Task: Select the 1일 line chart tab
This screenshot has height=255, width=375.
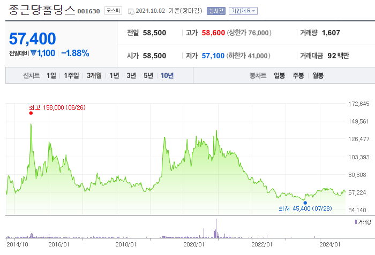Action: point(51,76)
